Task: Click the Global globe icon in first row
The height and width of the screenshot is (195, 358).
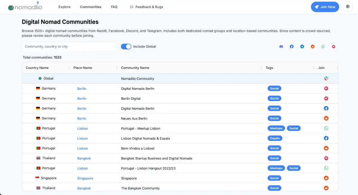Action: click(40, 78)
